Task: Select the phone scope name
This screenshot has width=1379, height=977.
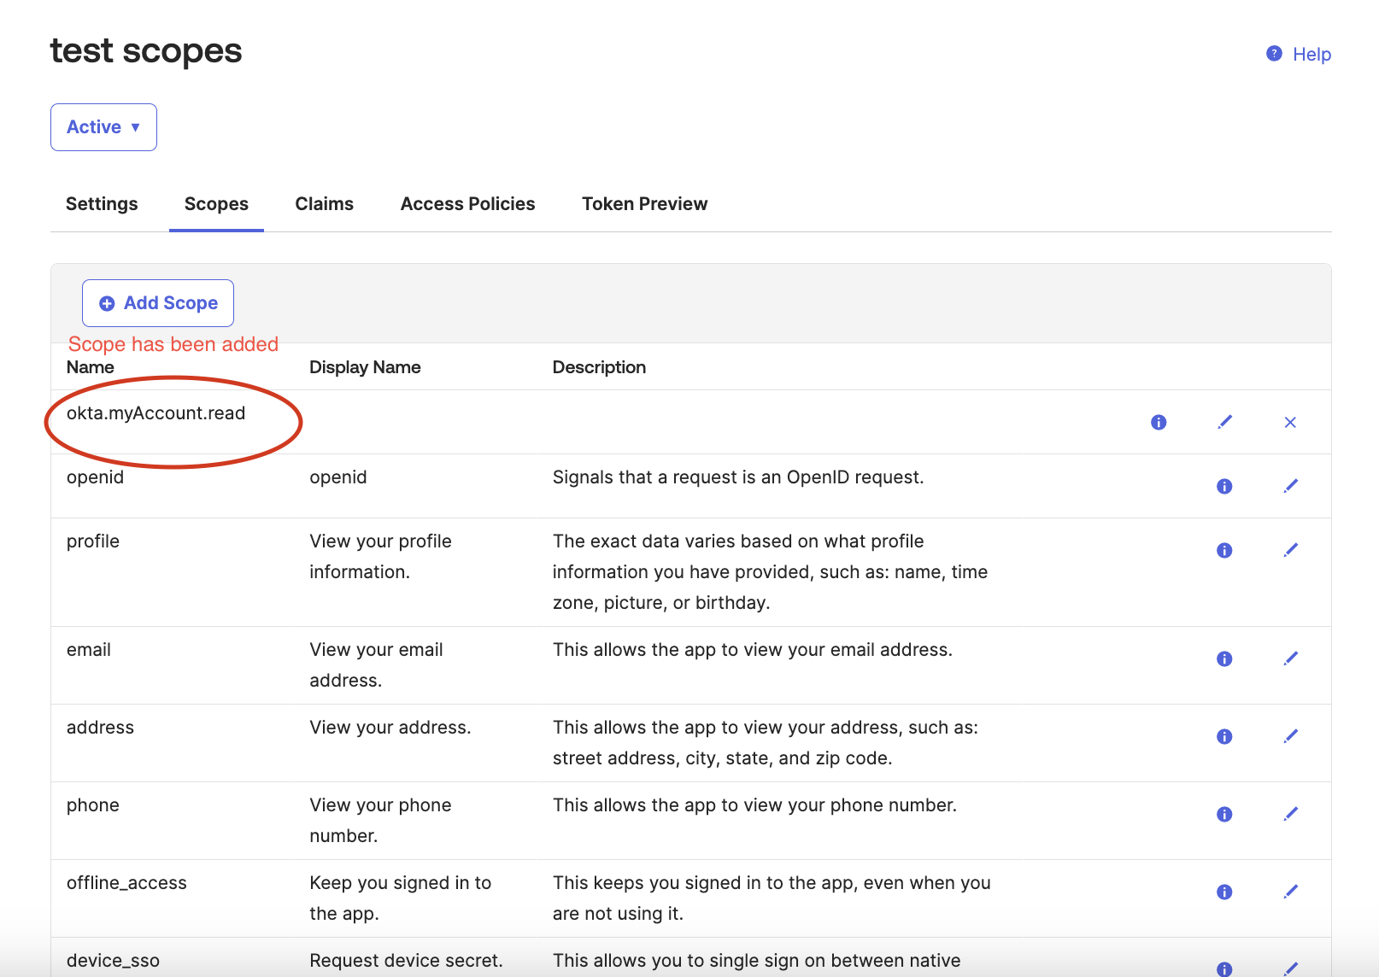Action: pyautogui.click(x=93, y=805)
